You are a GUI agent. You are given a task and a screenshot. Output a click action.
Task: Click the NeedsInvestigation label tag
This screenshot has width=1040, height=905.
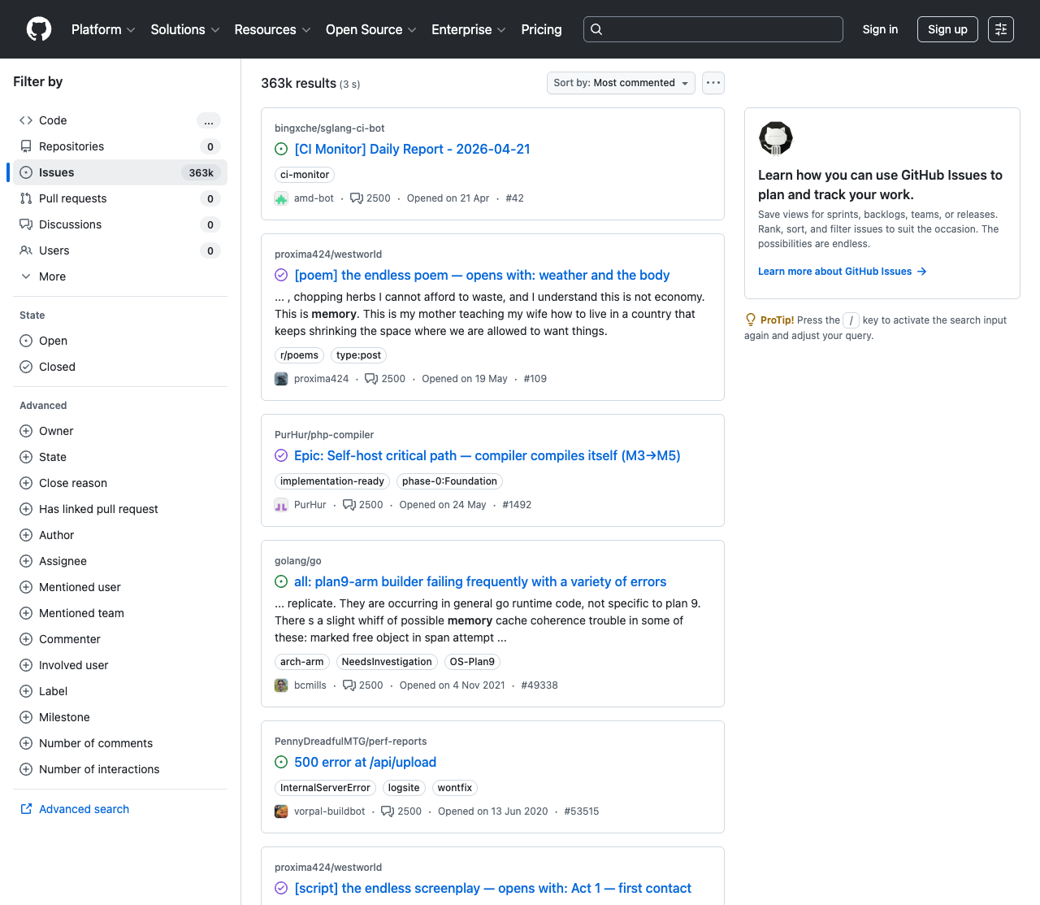click(x=387, y=662)
